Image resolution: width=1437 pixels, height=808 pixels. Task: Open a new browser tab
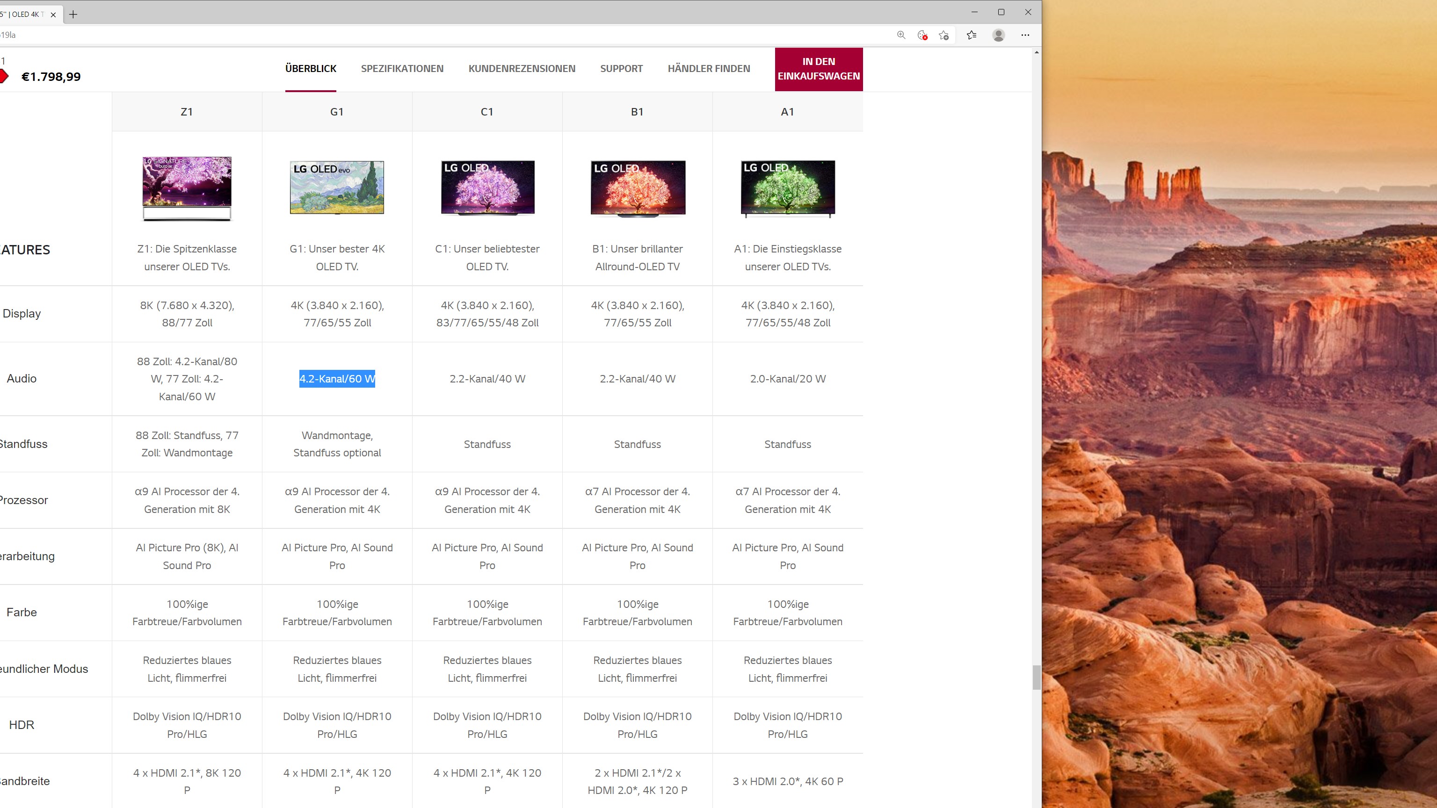(73, 14)
